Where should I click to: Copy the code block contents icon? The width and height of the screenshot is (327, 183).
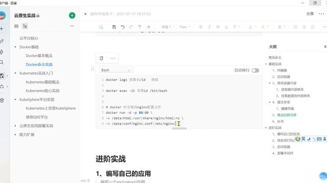(101, 58)
